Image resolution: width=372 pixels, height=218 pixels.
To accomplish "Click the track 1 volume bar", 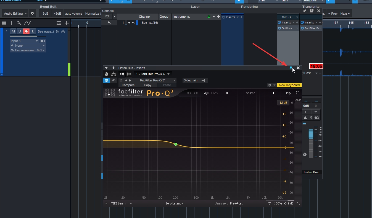I will [x=28, y=36].
